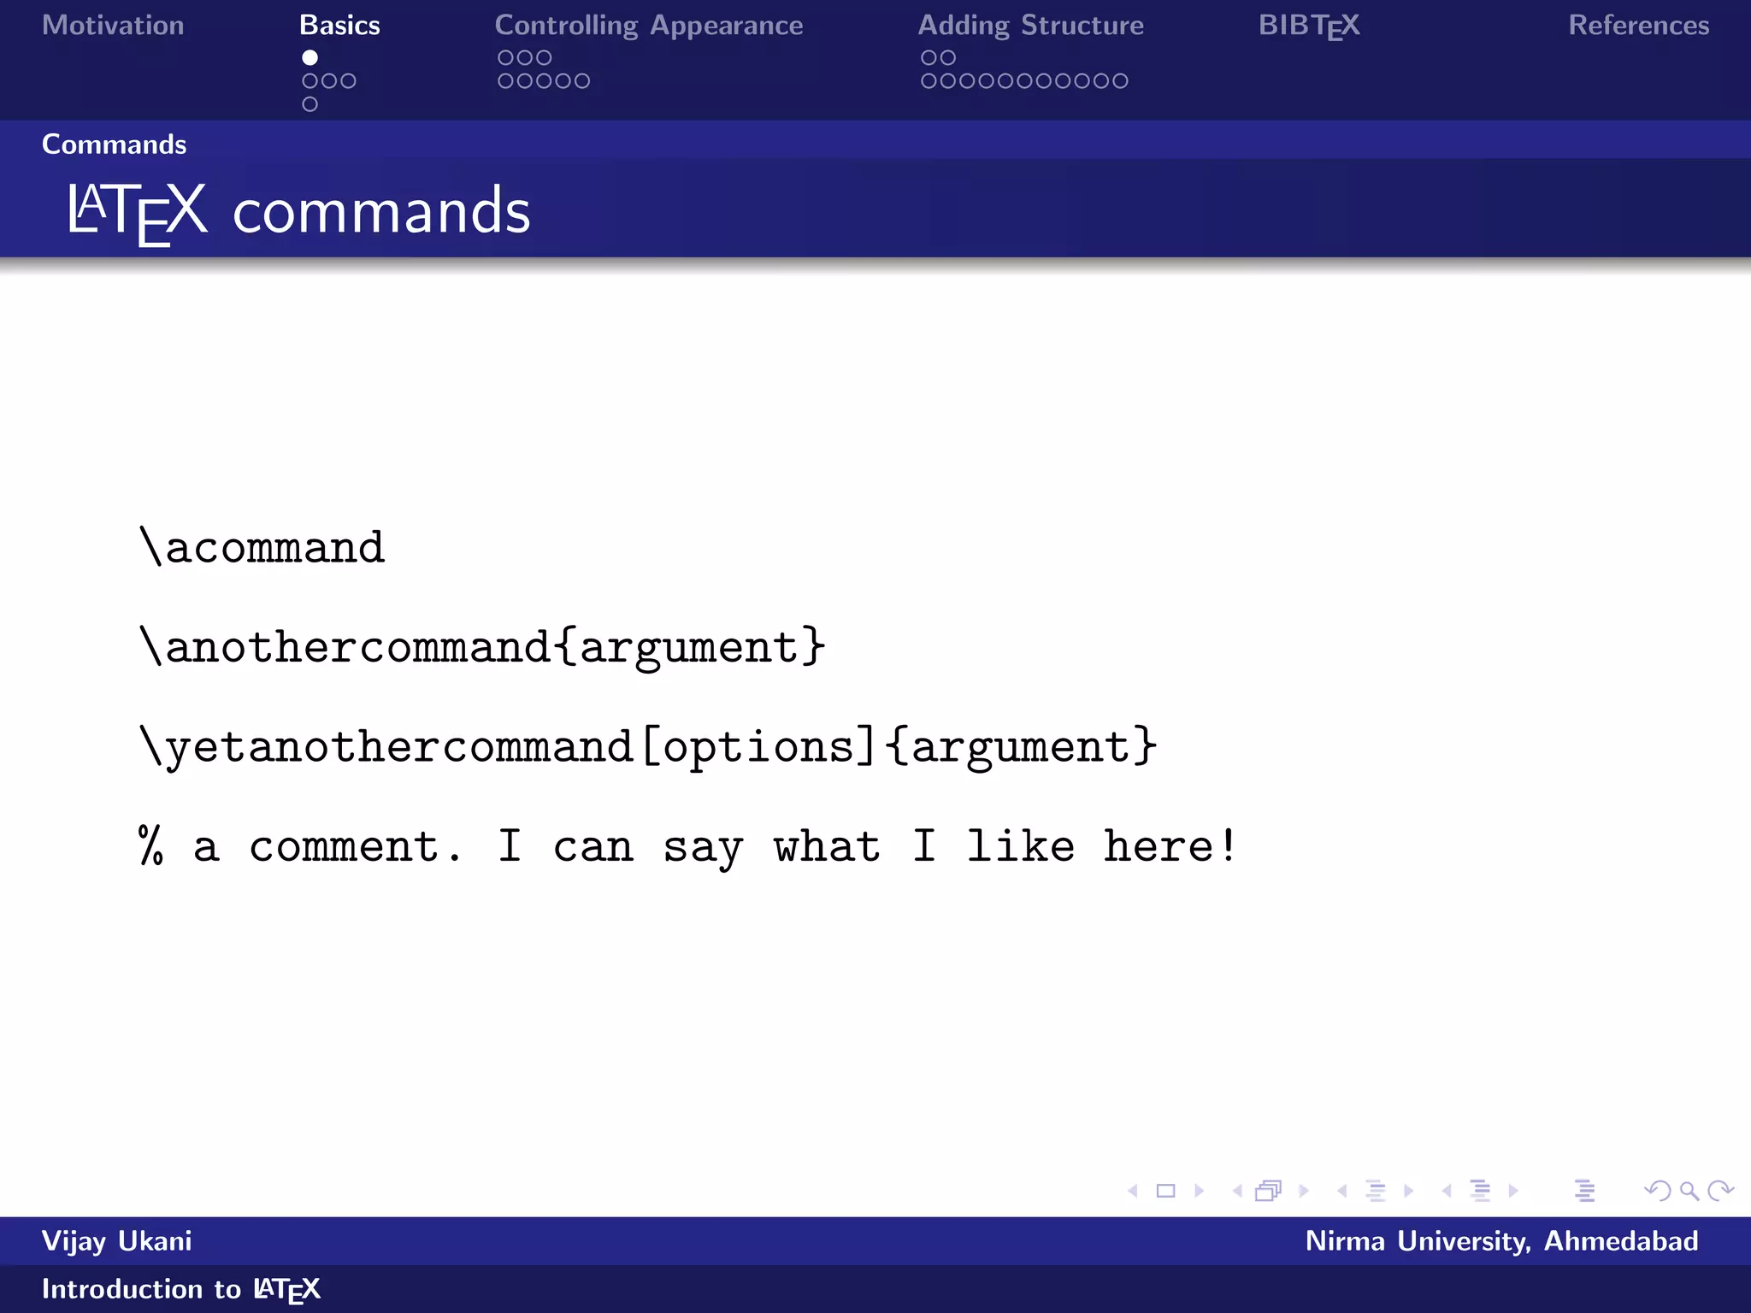The height and width of the screenshot is (1313, 1751).
Task: Click the Adding Structure section link
Action: [x=1030, y=26]
